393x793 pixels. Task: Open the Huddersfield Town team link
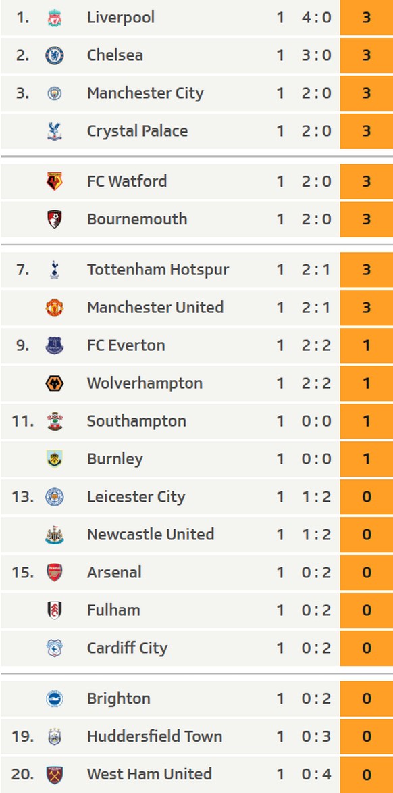pyautogui.click(x=155, y=736)
